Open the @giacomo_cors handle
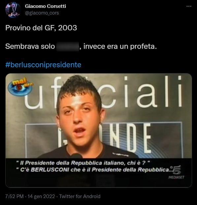 click(x=42, y=13)
